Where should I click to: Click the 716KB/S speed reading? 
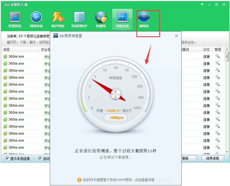point(113,111)
